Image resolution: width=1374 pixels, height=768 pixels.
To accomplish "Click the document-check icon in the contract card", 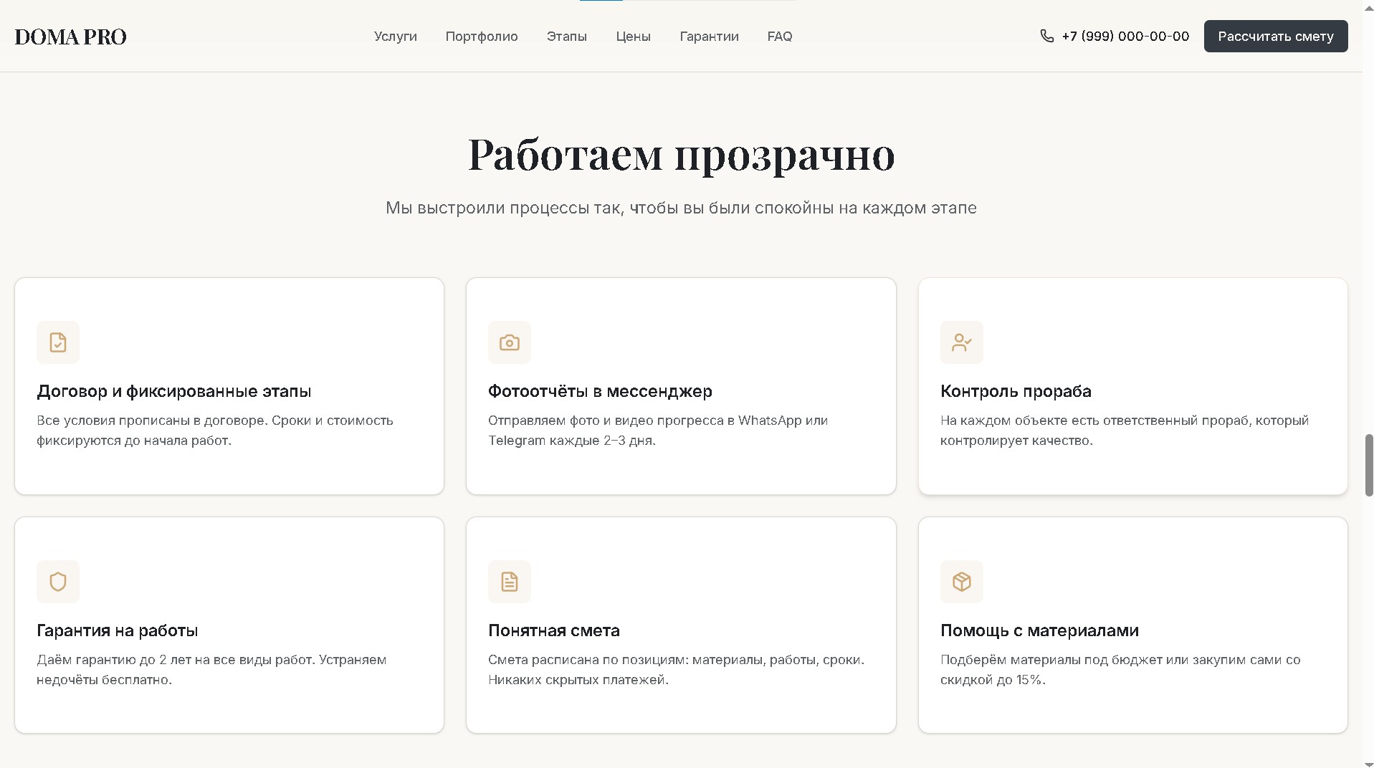I will [x=58, y=342].
